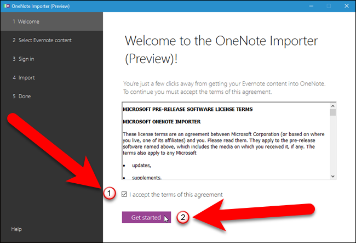Click the window title bar text
The image size is (356, 243).
tap(41, 6)
